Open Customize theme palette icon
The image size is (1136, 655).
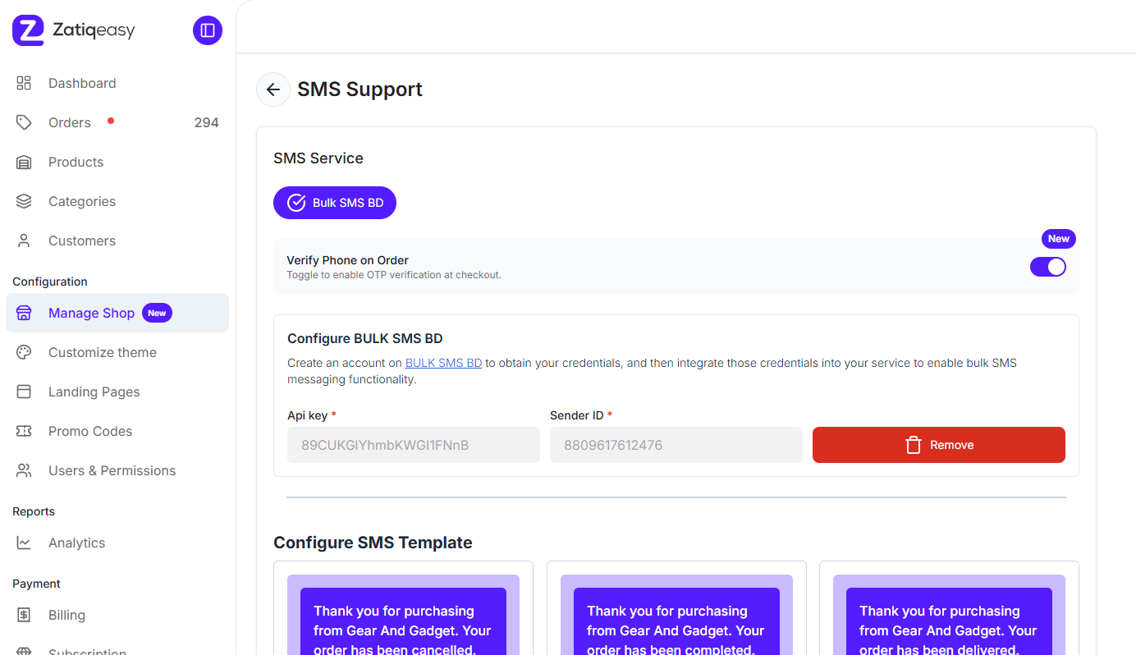coord(24,352)
